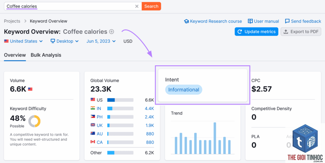Click the graduation cap icon beside Keyword Research course
The width and height of the screenshot is (325, 163).
point(186,21)
